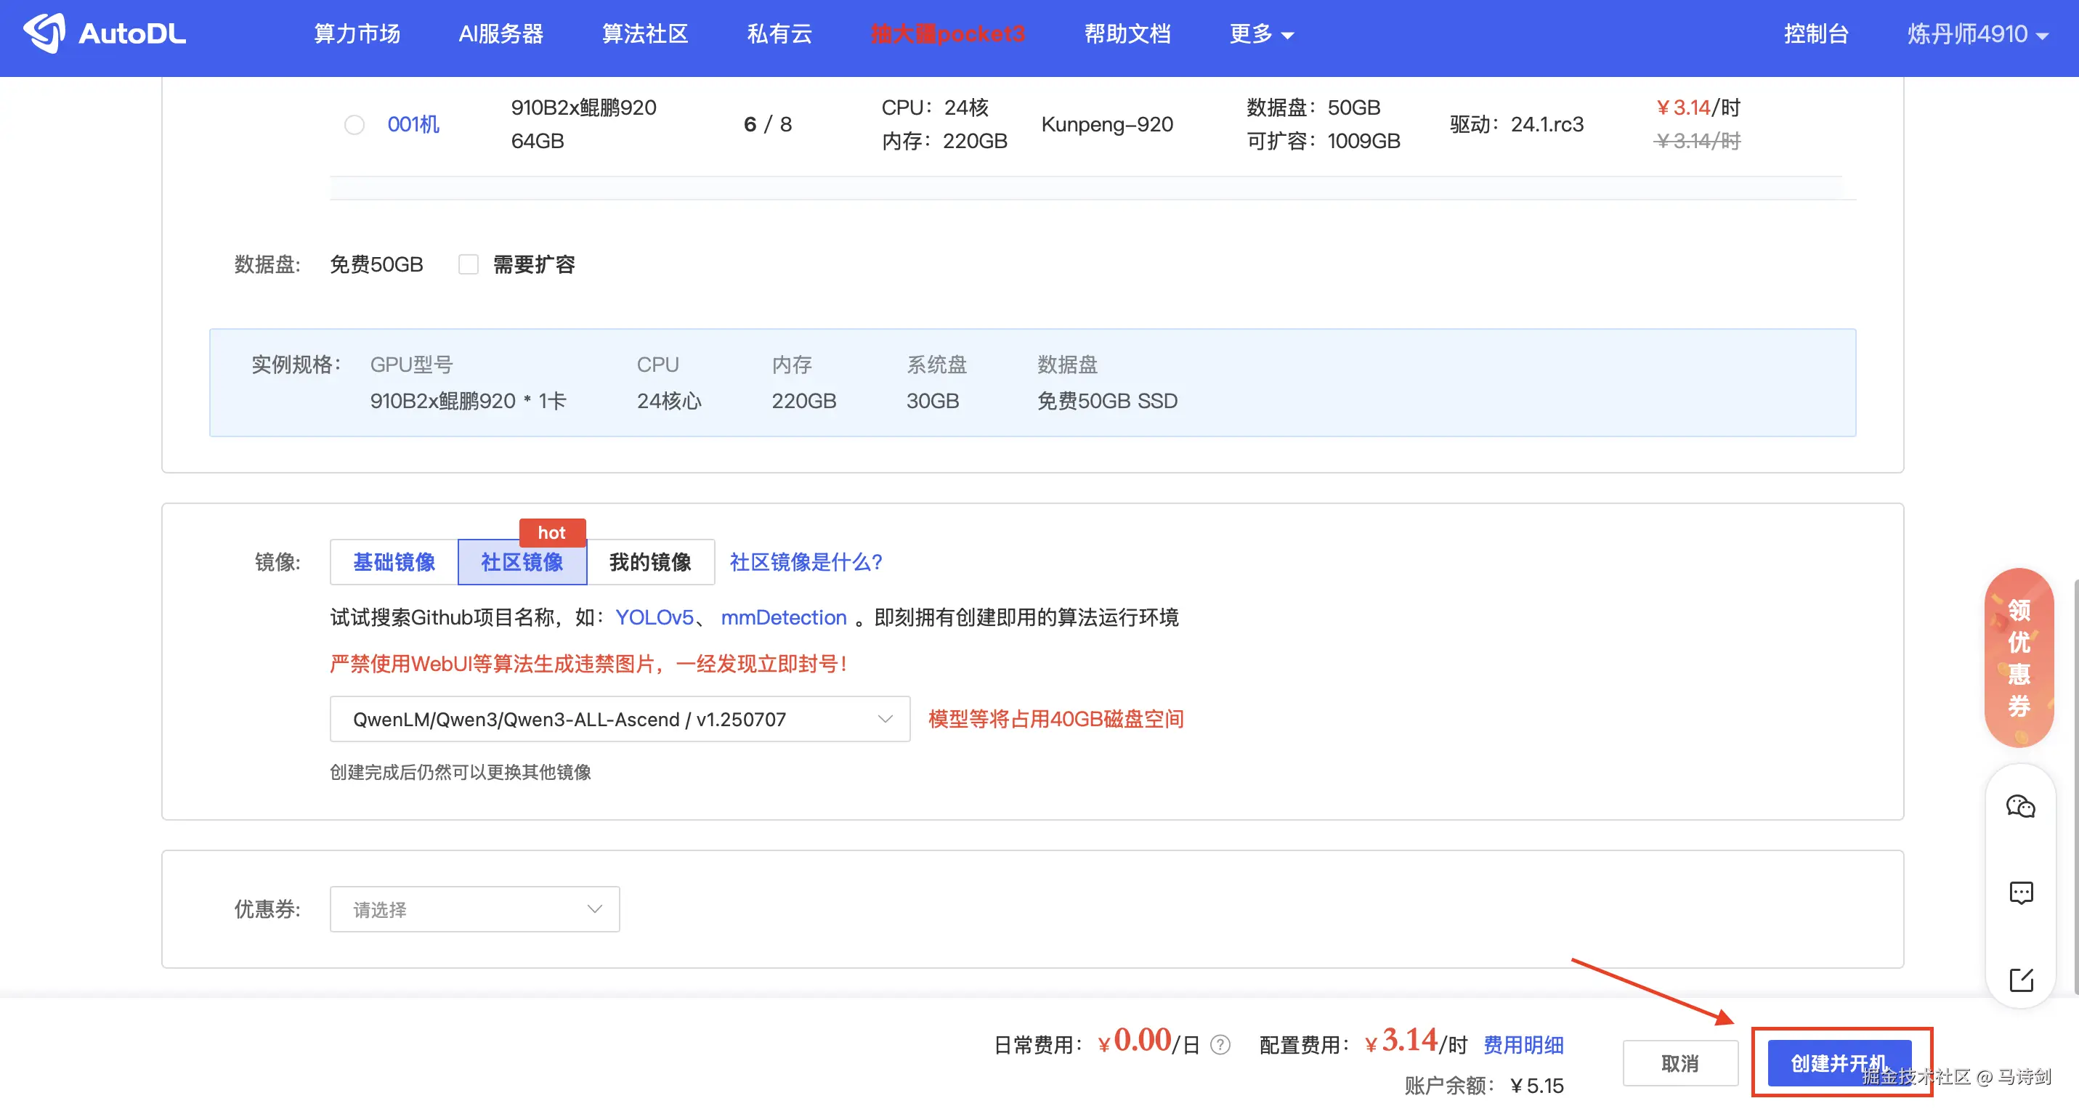Click the dropdown arrow next to 炼丹师4910

(2042, 35)
